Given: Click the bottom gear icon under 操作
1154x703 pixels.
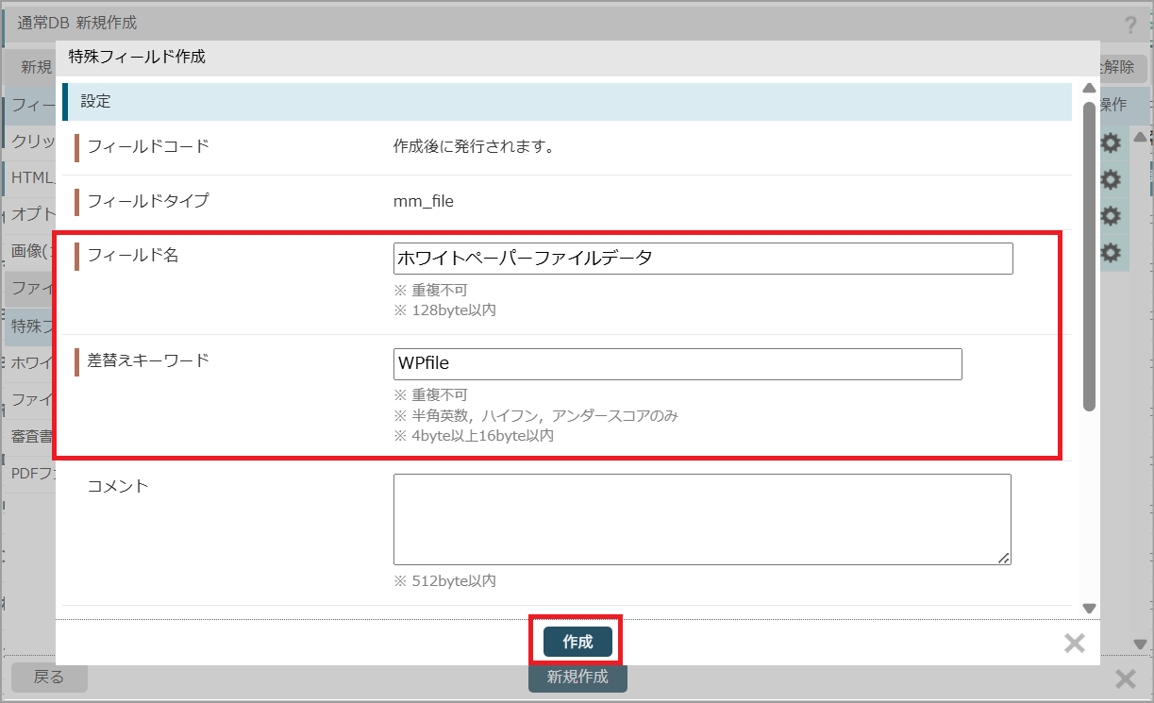Looking at the screenshot, I should point(1111,253).
